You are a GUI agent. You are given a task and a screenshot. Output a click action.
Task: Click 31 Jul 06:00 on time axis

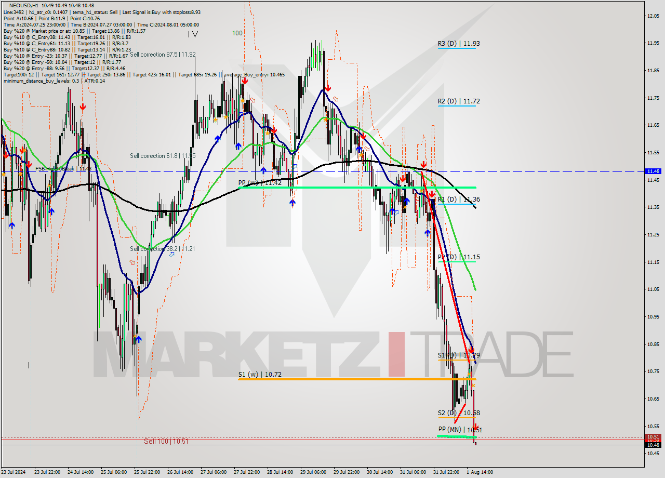413,472
